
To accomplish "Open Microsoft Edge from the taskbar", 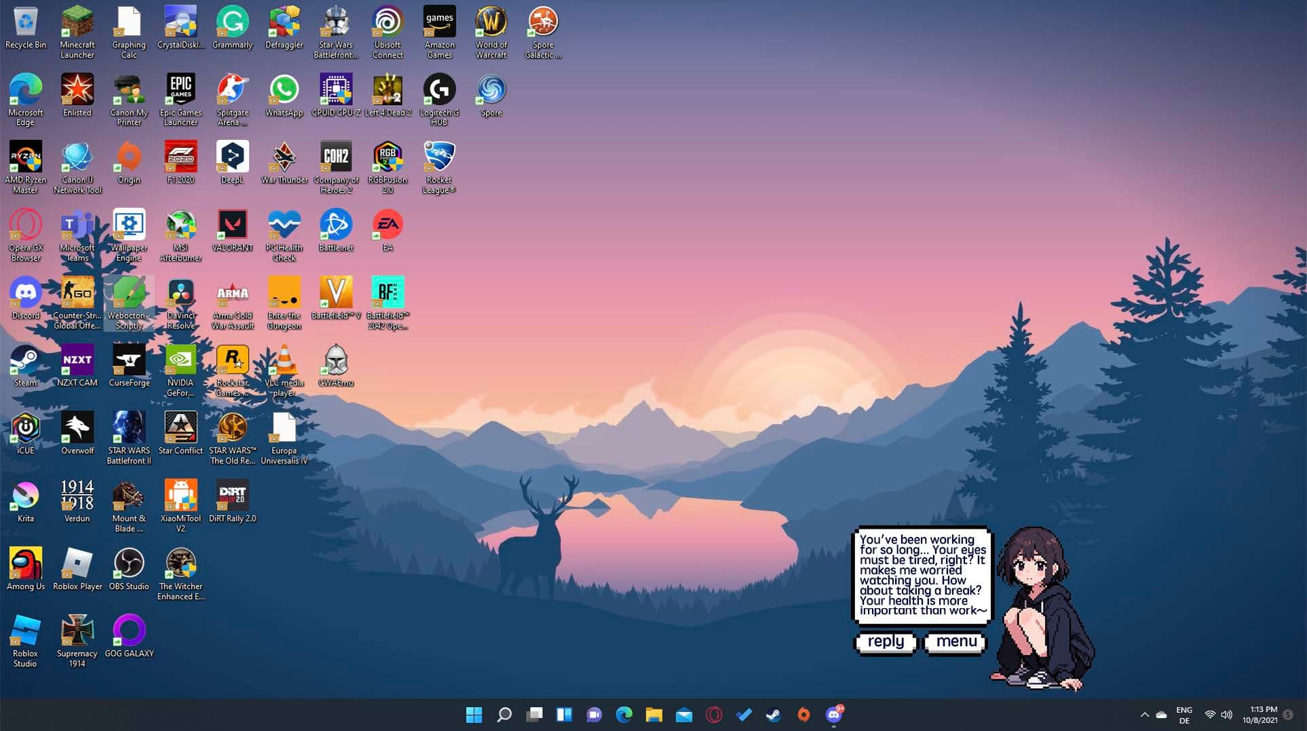I will (x=624, y=715).
